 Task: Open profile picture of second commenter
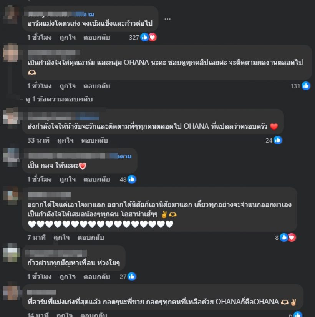click(11, 53)
